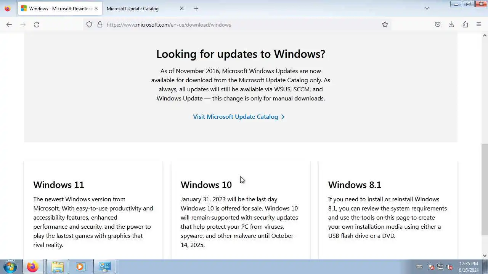This screenshot has height=274, width=488.
Task: Open the List all tabs dropdown arrow
Action: point(427,8)
